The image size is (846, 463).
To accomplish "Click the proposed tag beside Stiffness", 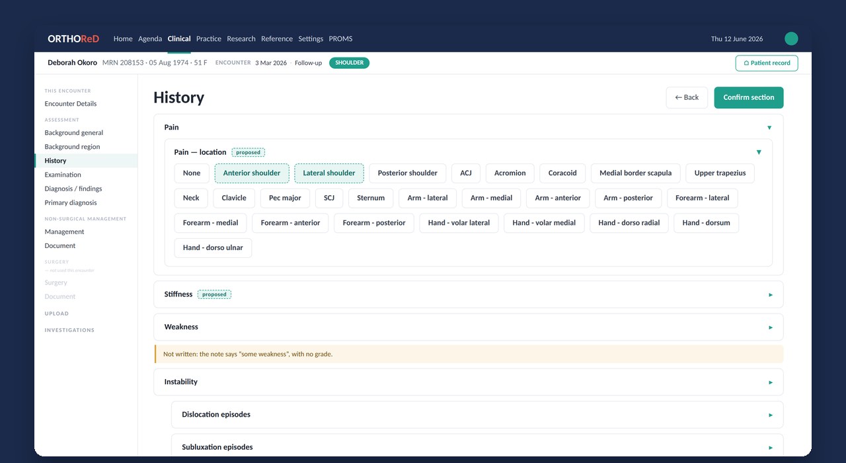I will click(x=215, y=295).
